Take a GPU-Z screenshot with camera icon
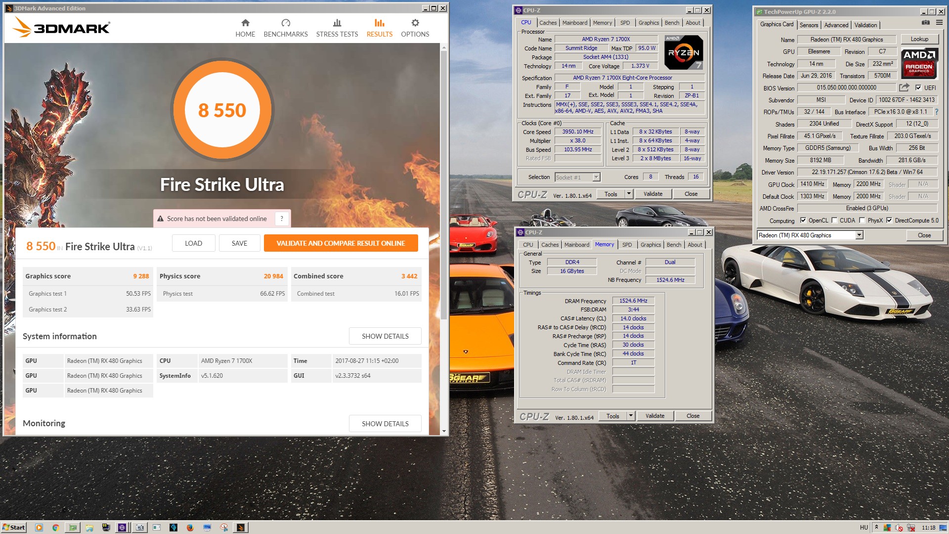This screenshot has width=949, height=534. click(x=926, y=23)
